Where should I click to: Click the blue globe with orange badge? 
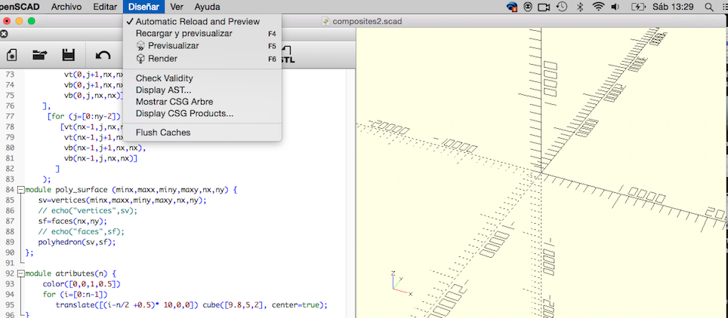tap(512, 7)
